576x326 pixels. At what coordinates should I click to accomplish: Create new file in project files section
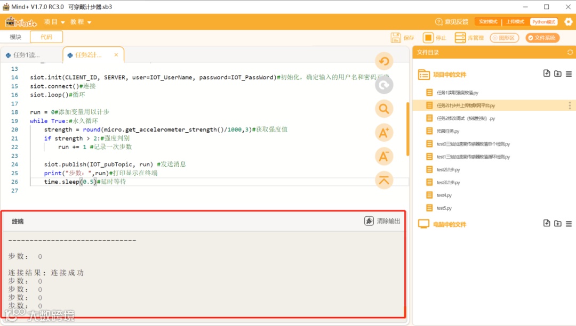coord(547,74)
